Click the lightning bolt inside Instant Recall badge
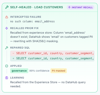Image resolution: width=100 pixels, height=95 pixels. 69,7
